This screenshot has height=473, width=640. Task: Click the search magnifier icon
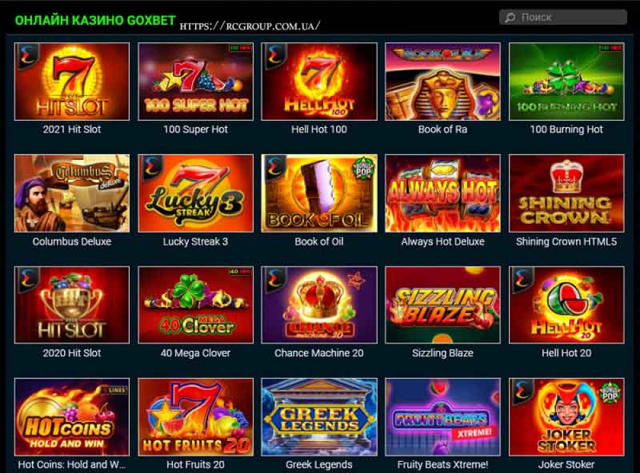tap(510, 17)
